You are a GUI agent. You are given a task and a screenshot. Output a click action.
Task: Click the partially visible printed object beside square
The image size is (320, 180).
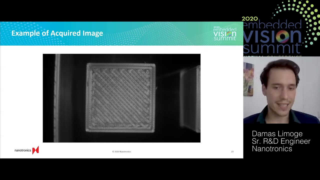(x=190, y=99)
